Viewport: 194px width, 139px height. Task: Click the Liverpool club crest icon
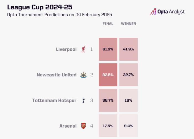pos(83,49)
